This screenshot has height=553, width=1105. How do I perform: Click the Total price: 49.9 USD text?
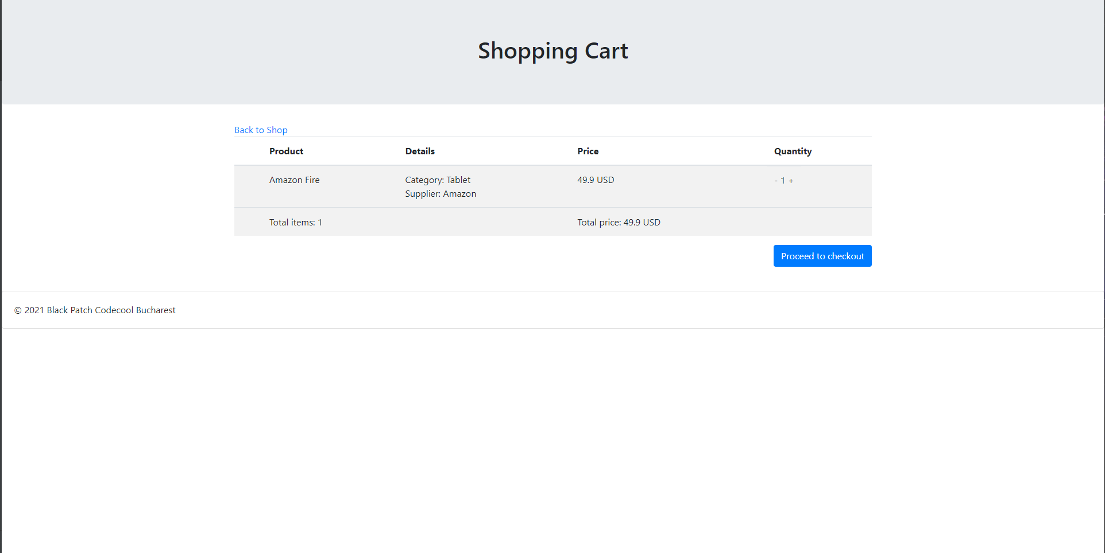click(x=619, y=222)
